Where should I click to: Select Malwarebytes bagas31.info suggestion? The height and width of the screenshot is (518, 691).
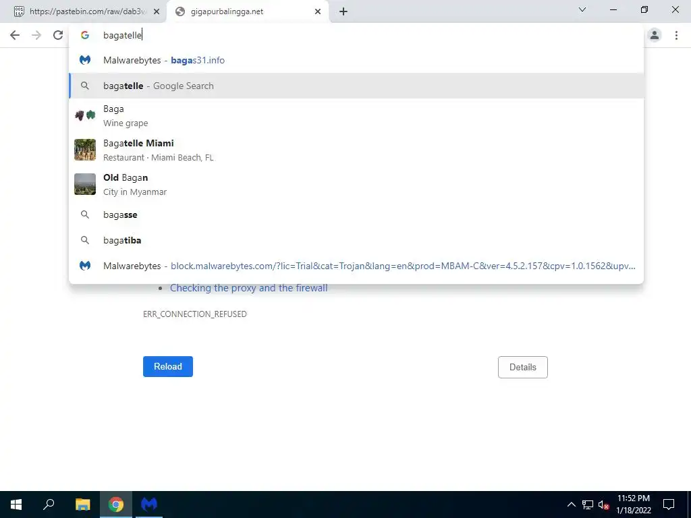(x=356, y=60)
